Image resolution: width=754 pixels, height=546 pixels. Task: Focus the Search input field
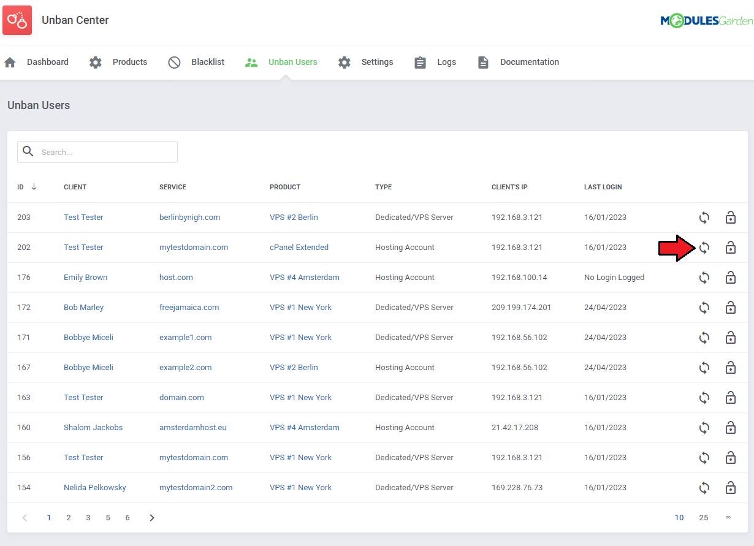click(97, 152)
